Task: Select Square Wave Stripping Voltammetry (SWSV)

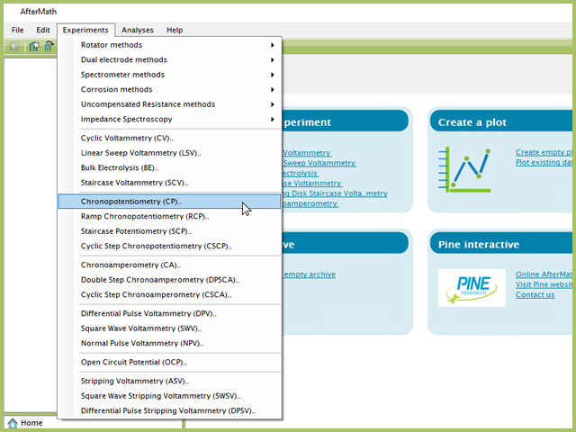Action: tap(170, 396)
